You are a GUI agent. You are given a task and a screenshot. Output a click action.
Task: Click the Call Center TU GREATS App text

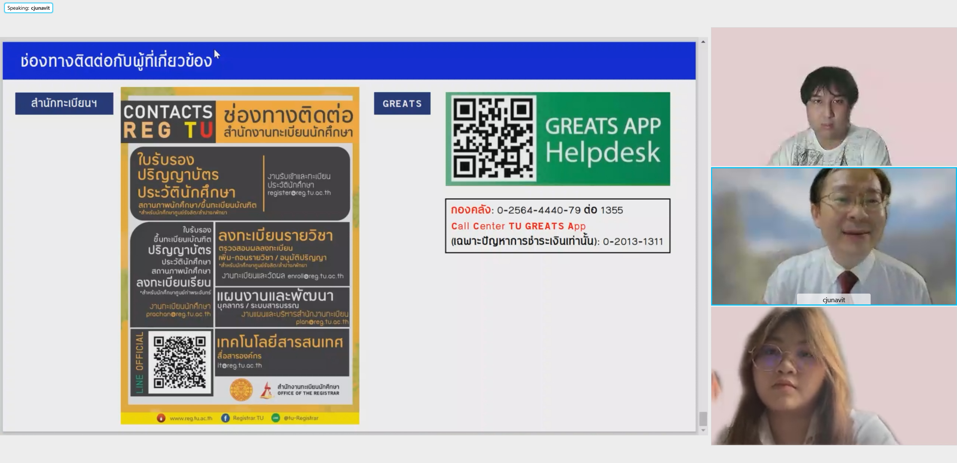pyautogui.click(x=518, y=226)
